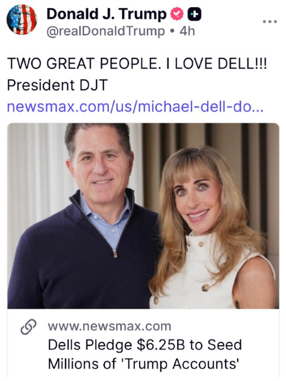Open the three-dot post options menu
Image resolution: width=286 pixels, height=381 pixels.
tap(270, 22)
